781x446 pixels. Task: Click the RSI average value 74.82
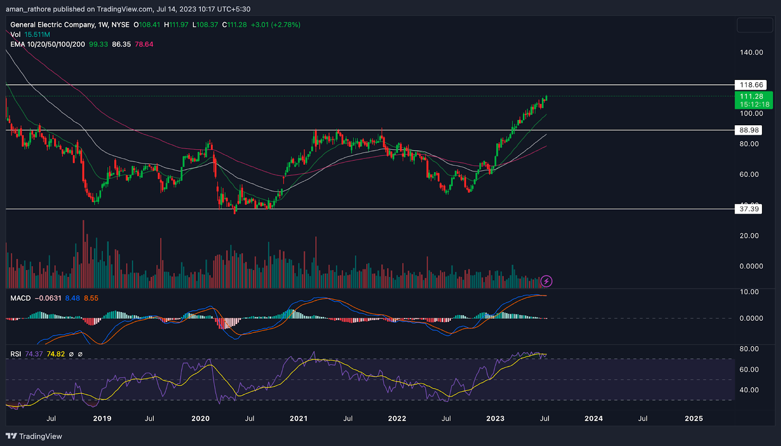pyautogui.click(x=56, y=354)
